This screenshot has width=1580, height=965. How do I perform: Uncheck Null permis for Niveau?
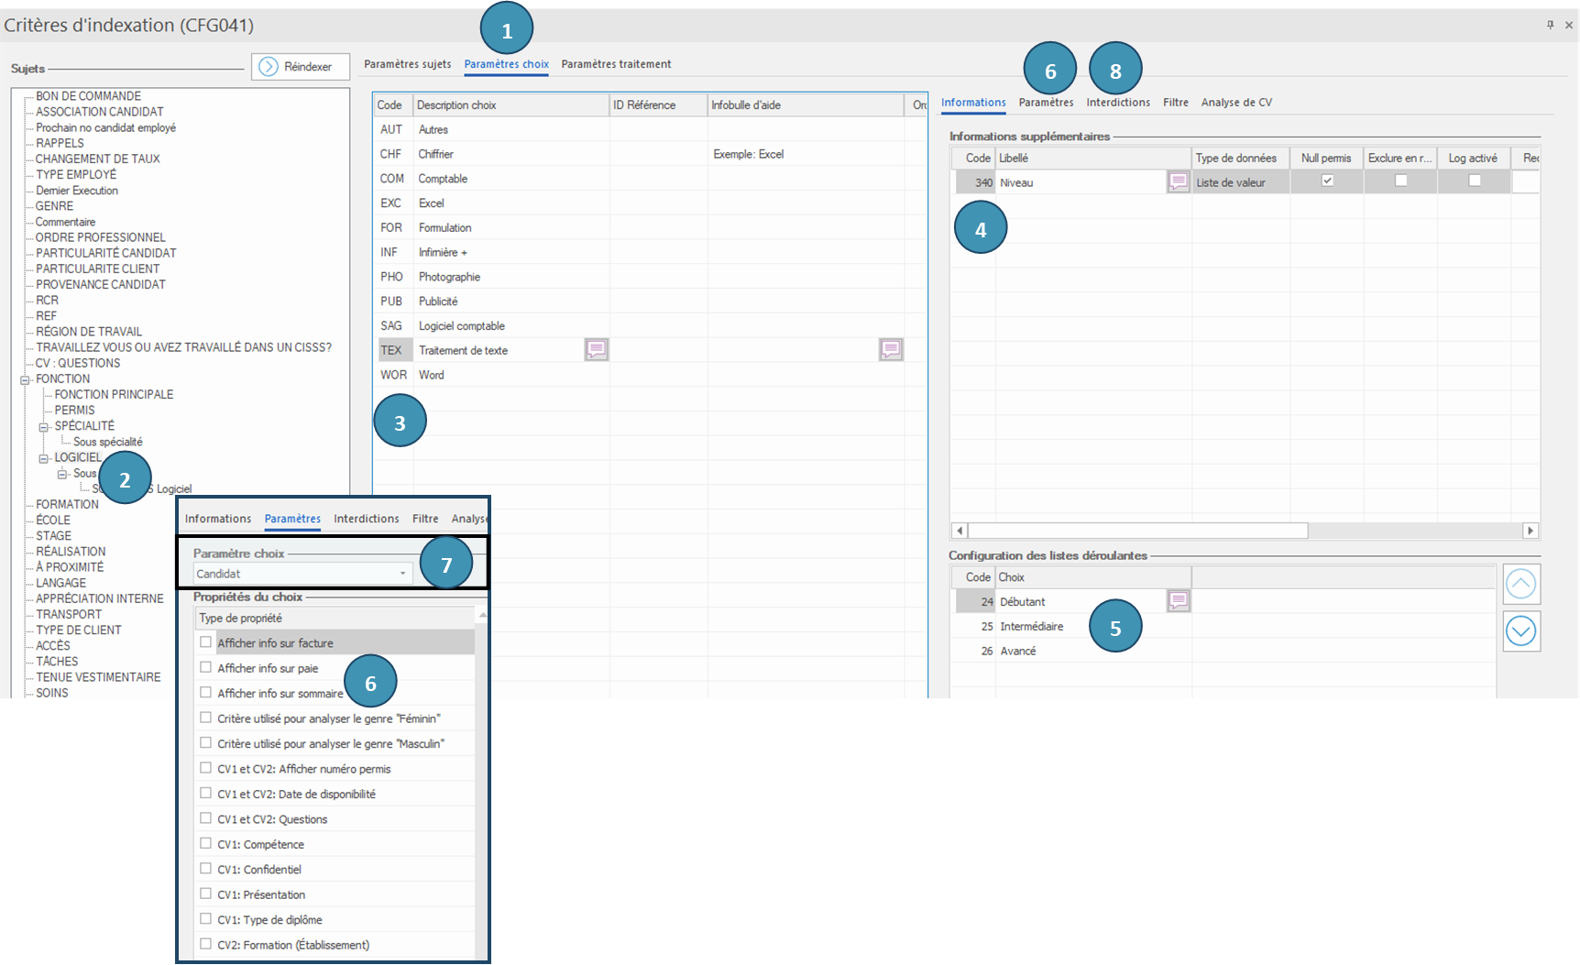tap(1327, 181)
